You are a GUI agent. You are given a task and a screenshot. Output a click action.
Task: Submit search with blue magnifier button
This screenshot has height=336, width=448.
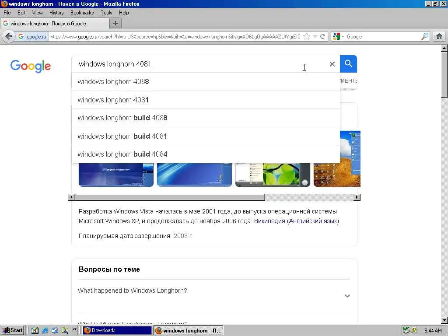coord(348,64)
